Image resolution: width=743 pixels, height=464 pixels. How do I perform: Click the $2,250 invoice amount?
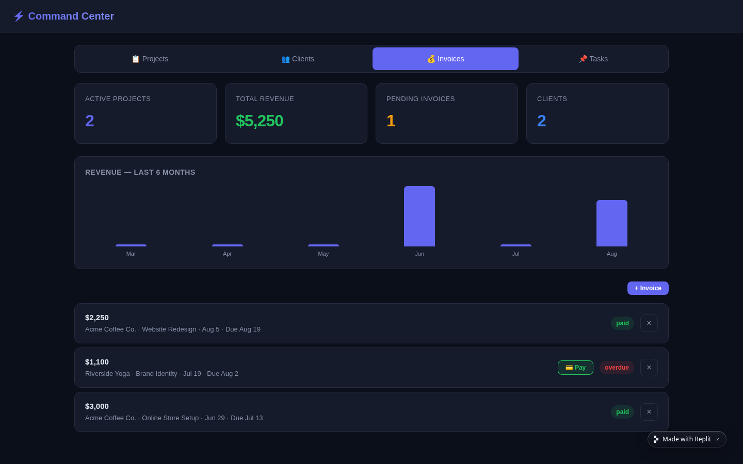[x=97, y=318]
